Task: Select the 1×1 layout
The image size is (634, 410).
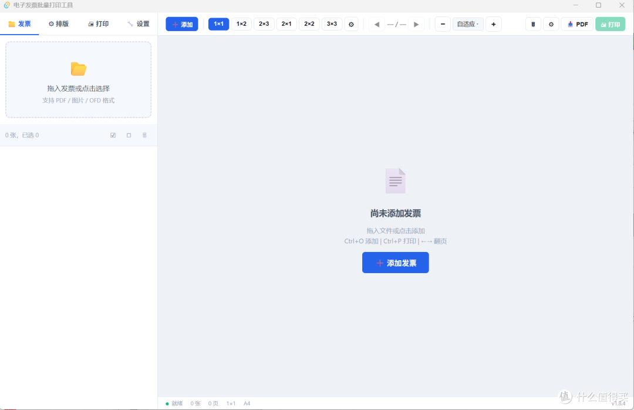Action: tap(219, 24)
